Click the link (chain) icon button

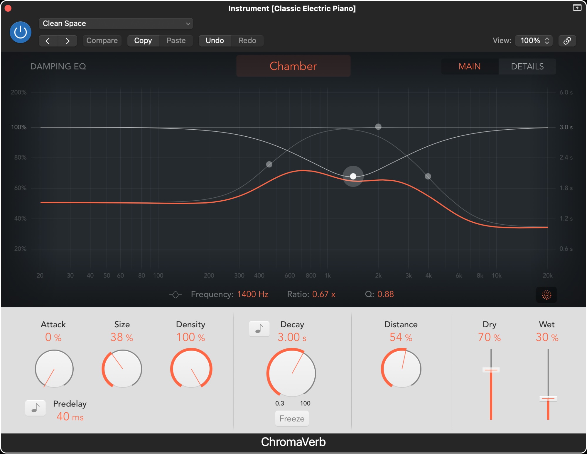click(567, 41)
